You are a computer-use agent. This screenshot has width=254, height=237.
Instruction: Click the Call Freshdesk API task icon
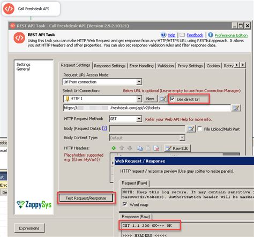9,9
